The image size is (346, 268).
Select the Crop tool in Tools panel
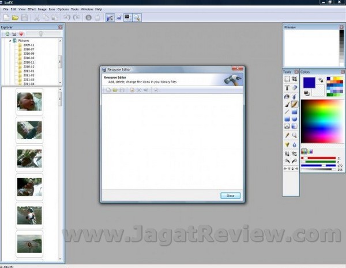click(x=294, y=79)
